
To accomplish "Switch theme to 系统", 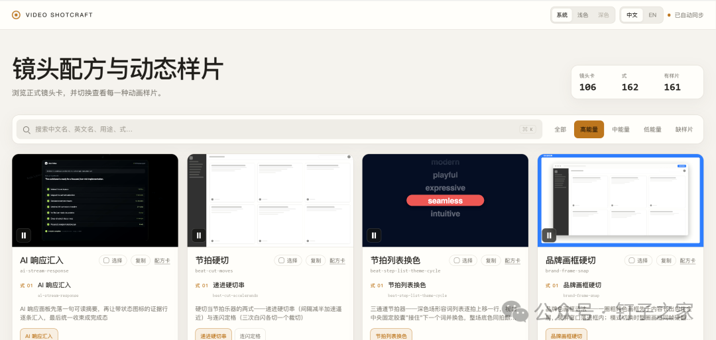I will click(x=562, y=15).
